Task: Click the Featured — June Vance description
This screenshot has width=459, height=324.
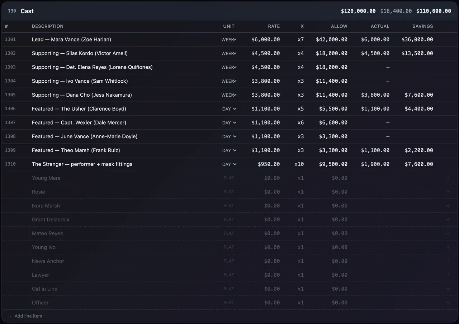Action: (85, 136)
